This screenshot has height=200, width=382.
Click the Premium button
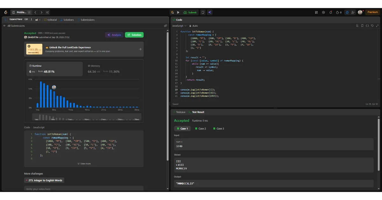(x=372, y=12)
